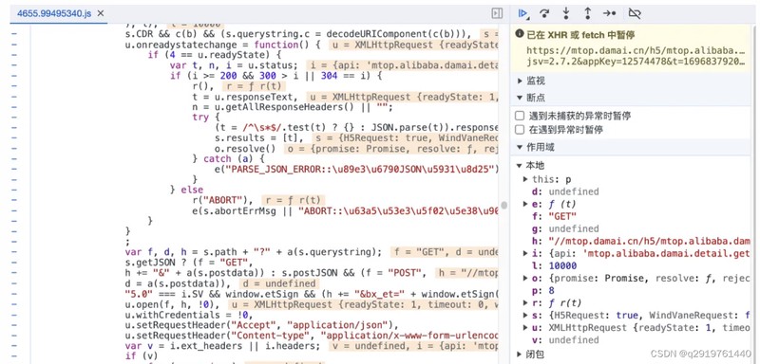Screen dimensions: 760x364
Task: Step into next function call
Action: click(566, 13)
